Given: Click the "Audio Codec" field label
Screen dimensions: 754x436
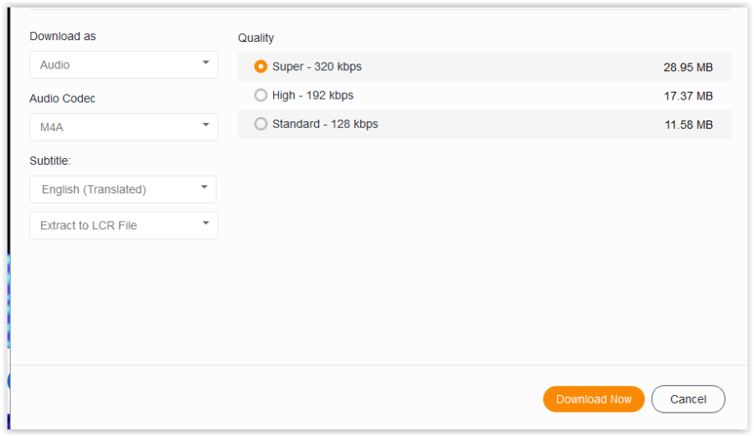Looking at the screenshot, I should 63,99.
